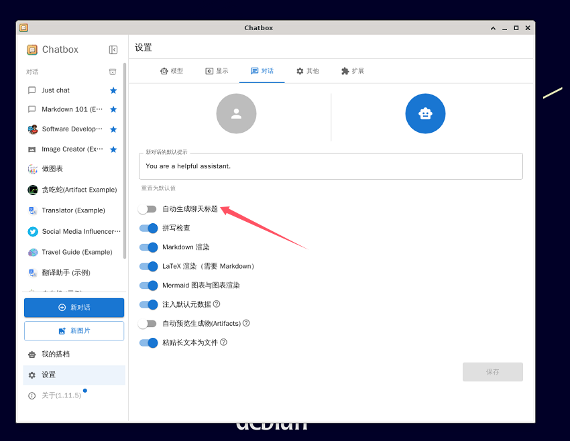Open help for 注入默认元数据
Viewport: 570px width, 441px height.
coord(217,304)
